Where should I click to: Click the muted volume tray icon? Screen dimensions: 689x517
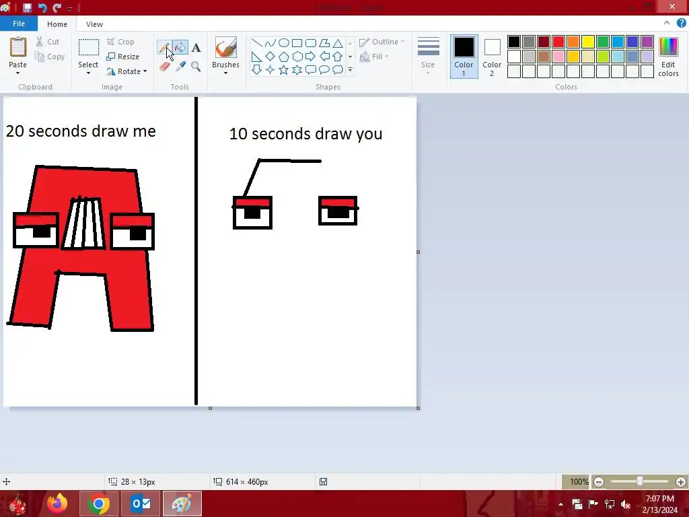(626, 504)
